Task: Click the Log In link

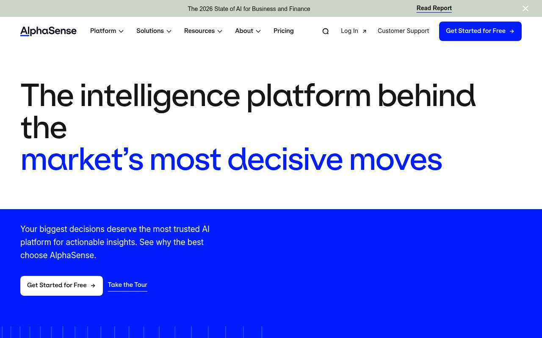Action: point(354,31)
